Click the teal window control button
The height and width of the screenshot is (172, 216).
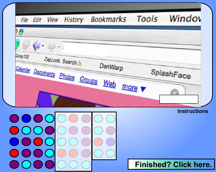[x=21, y=32]
